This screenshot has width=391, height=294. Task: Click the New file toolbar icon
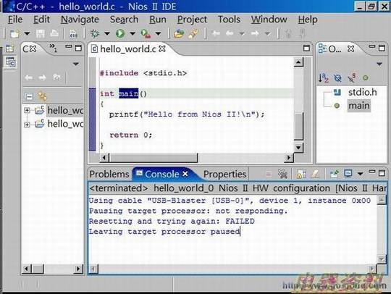(x=15, y=33)
